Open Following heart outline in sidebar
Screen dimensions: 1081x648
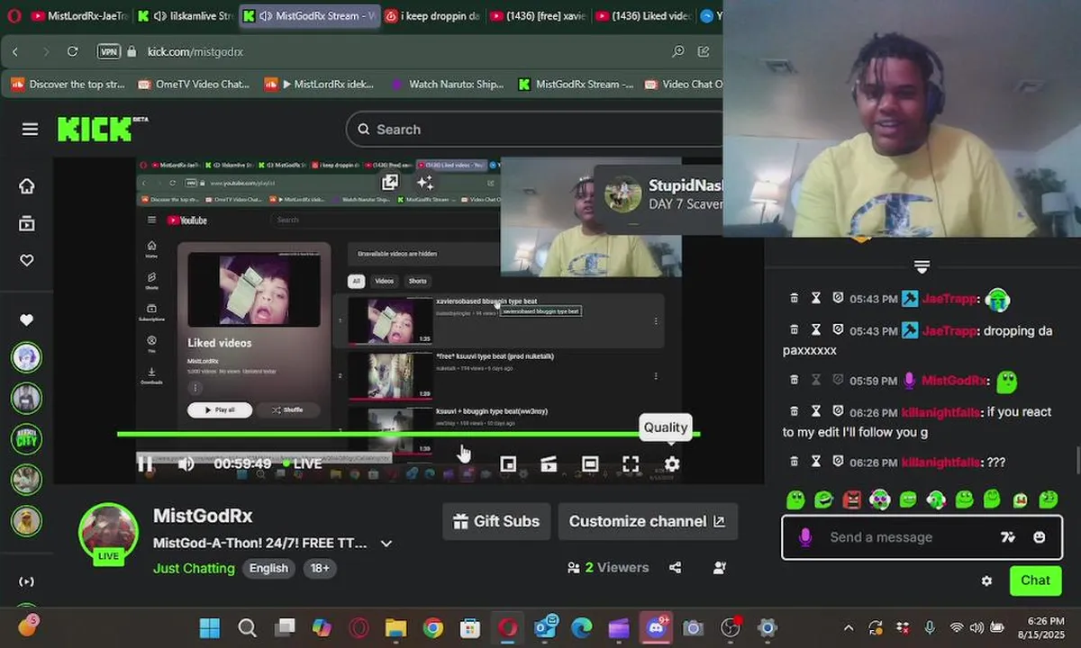click(27, 260)
